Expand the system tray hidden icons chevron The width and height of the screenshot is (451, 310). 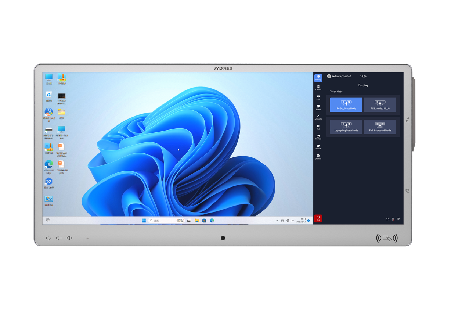click(277, 221)
